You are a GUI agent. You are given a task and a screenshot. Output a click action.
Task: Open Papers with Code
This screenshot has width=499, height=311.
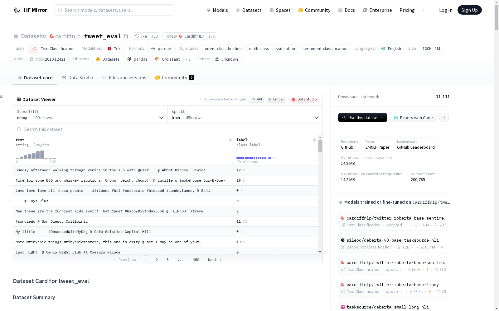click(x=413, y=118)
